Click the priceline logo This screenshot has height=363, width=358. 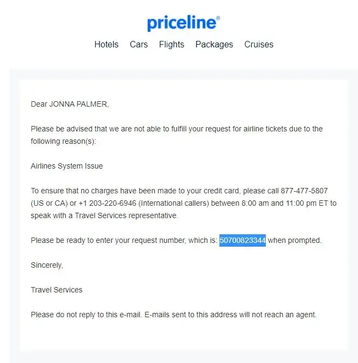[183, 23]
